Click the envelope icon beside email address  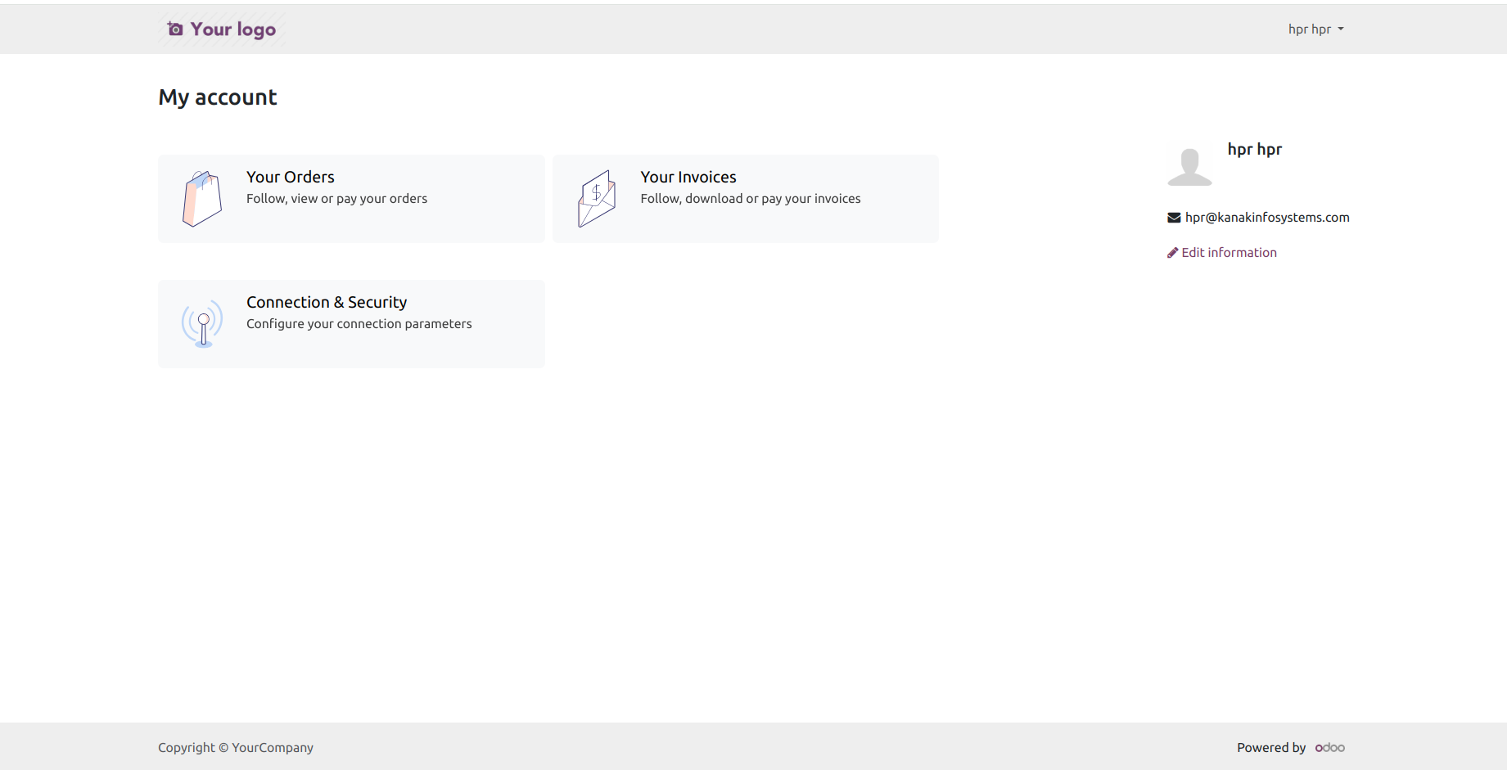[1174, 218]
